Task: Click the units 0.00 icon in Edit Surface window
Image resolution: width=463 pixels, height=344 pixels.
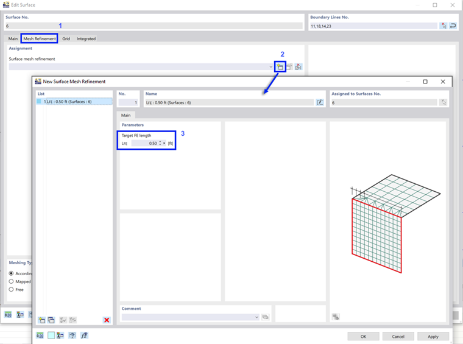Action: (x=8, y=315)
